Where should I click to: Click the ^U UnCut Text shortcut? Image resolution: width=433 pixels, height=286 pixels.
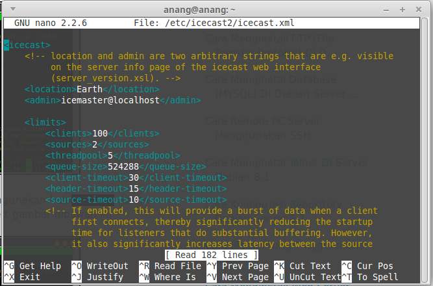click(x=308, y=277)
